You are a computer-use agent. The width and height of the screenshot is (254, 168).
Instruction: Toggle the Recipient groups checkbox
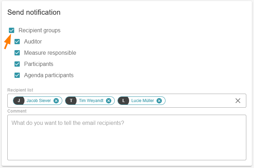(12, 31)
